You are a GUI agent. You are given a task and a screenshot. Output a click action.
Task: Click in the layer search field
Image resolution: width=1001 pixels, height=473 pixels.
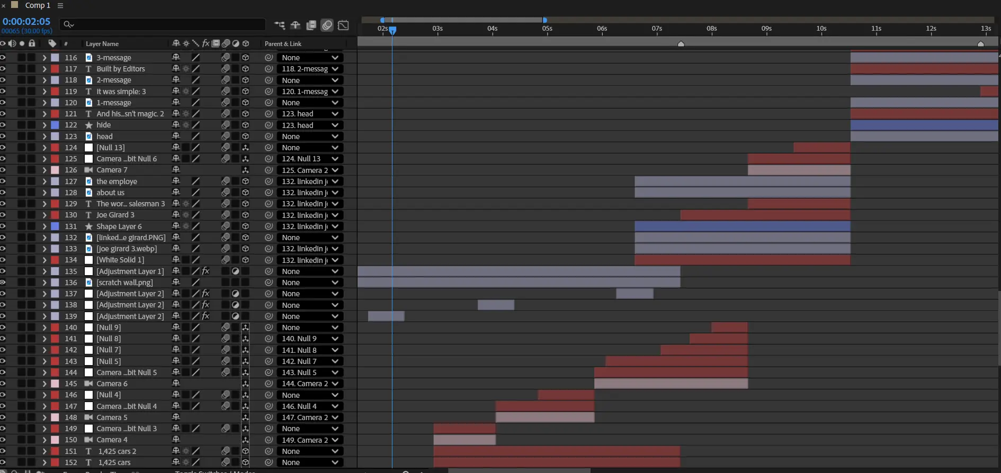pos(164,24)
